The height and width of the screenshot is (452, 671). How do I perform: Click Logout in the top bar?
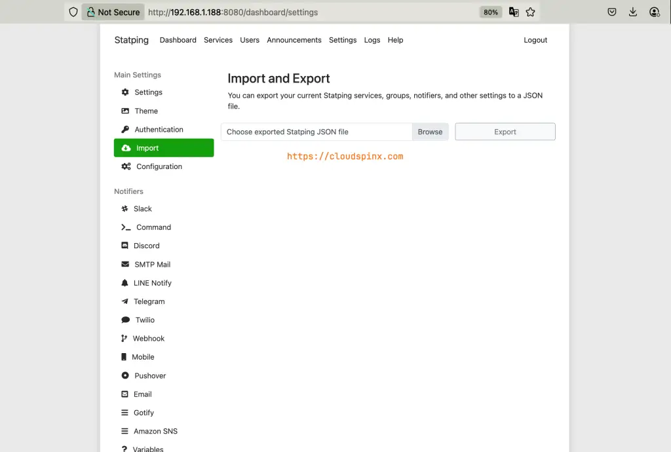point(535,40)
